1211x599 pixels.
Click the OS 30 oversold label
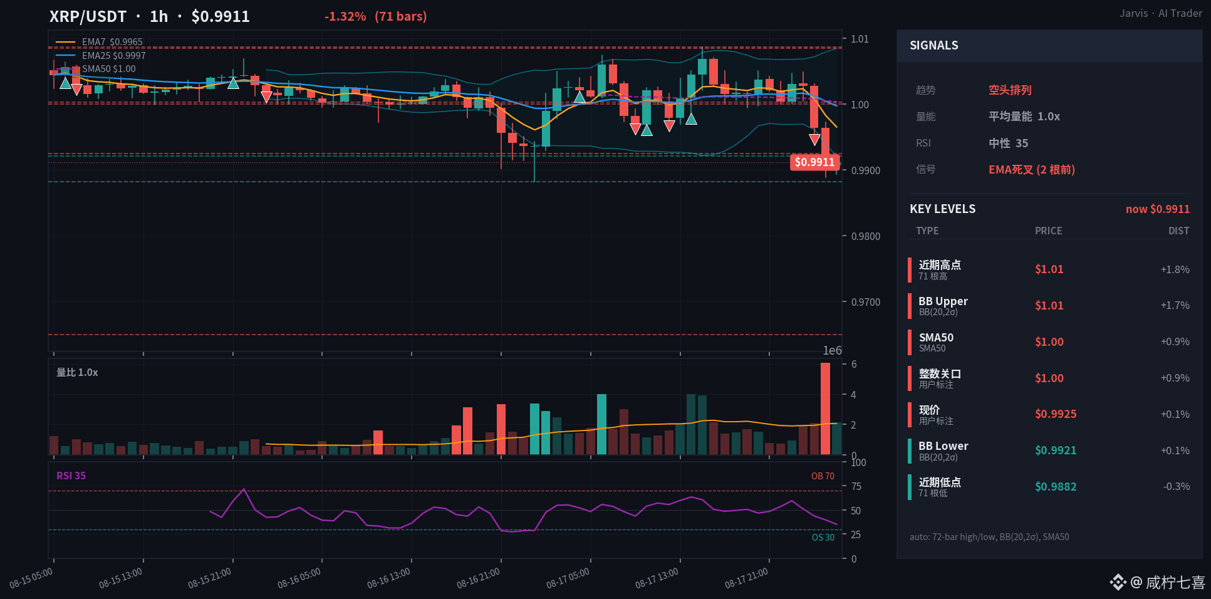pyautogui.click(x=823, y=538)
